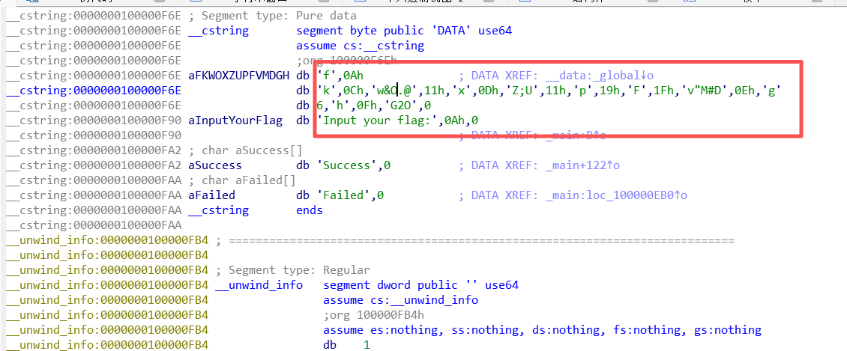Click blue __cstring name on segment line
This screenshot has width=847, height=351.
(x=219, y=31)
